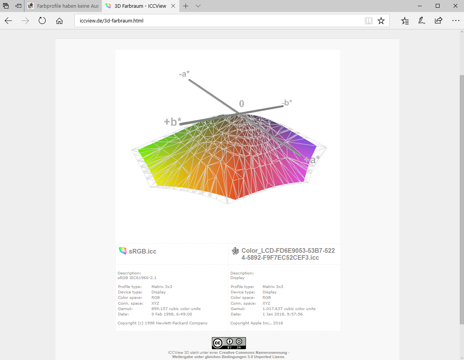Open Reading view book icon
This screenshot has width=464, height=360.
(x=368, y=21)
